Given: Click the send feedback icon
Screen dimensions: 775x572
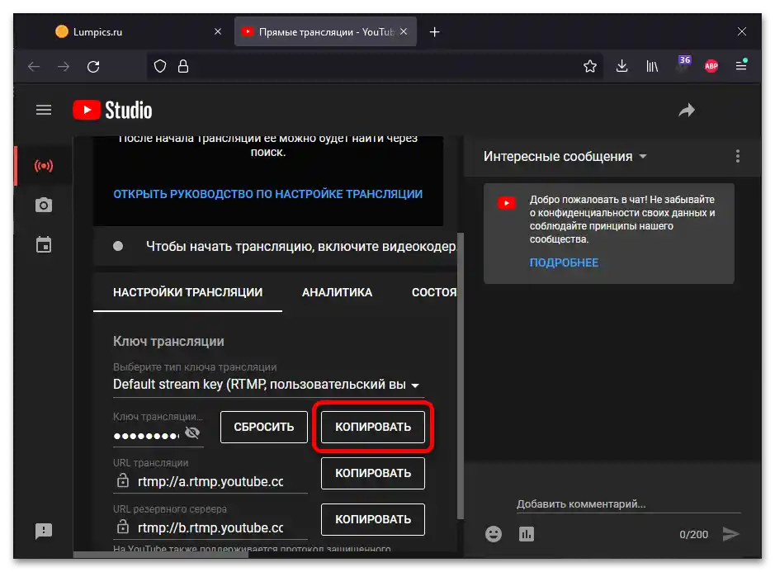Looking at the screenshot, I should click(44, 531).
